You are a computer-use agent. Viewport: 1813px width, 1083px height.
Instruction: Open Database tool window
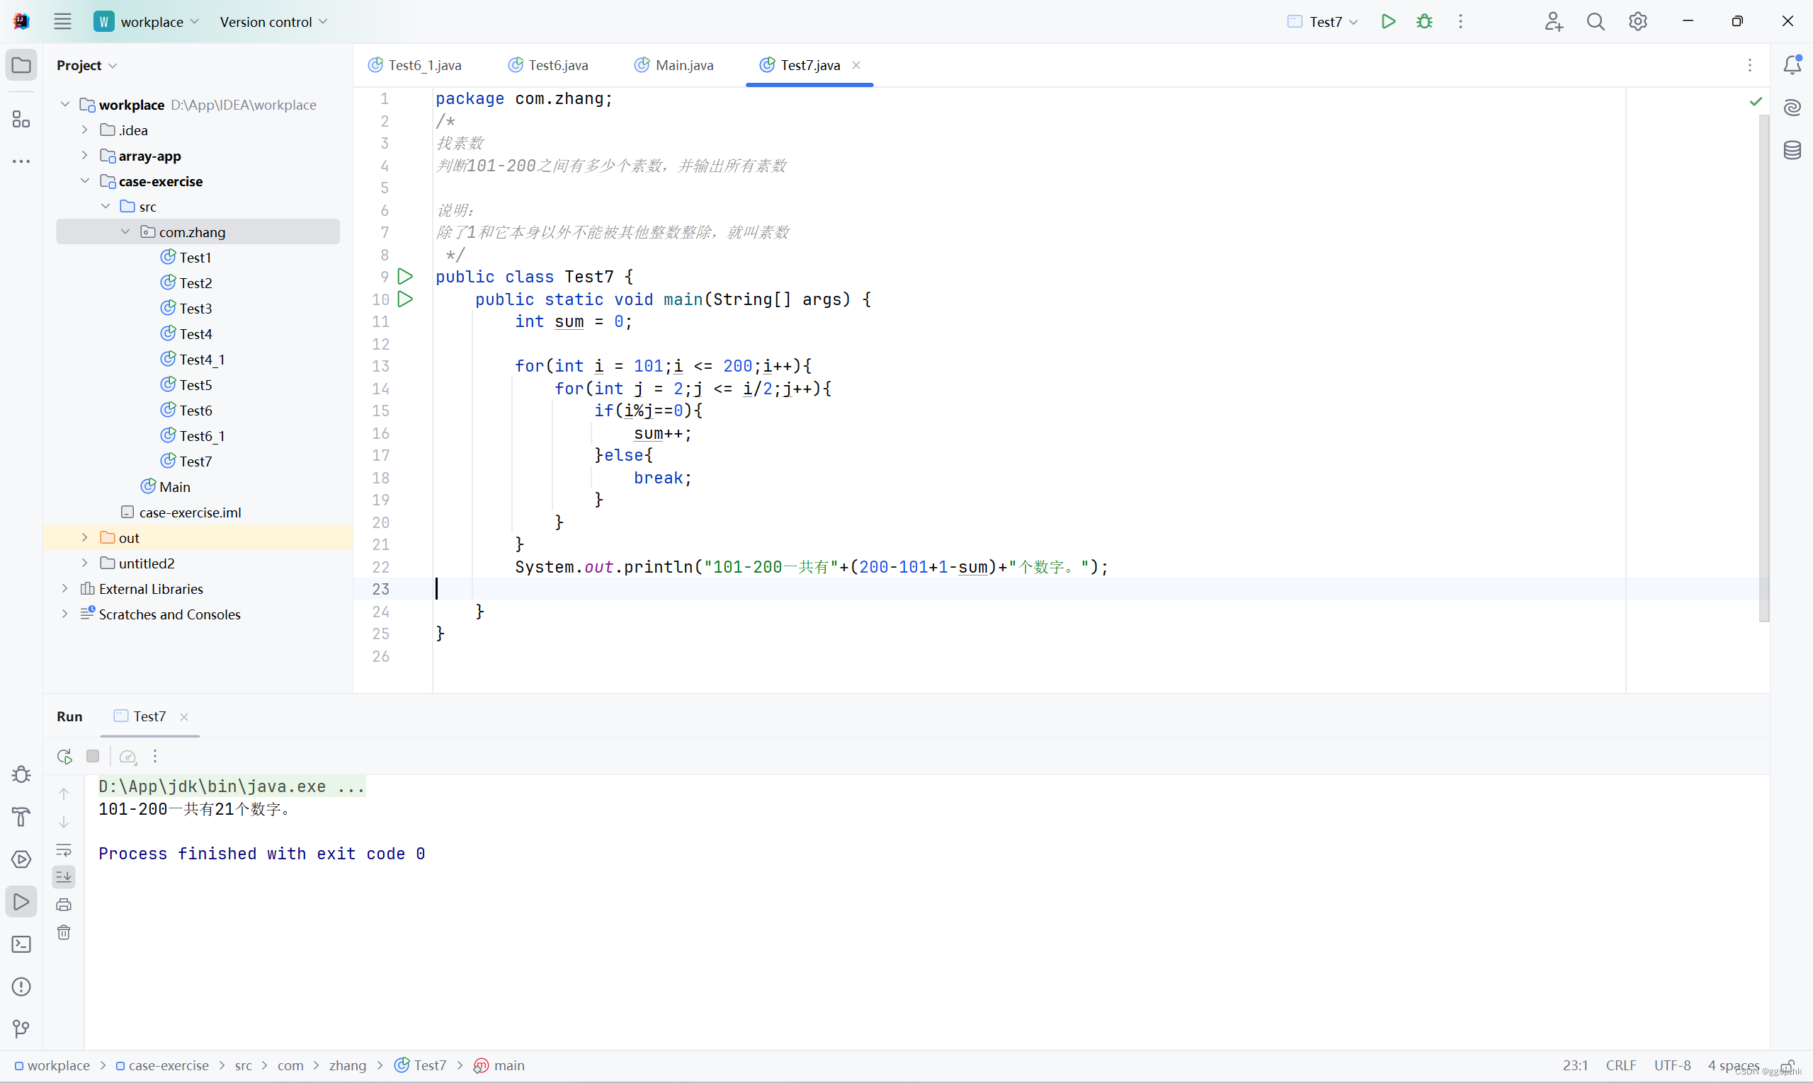(1792, 150)
